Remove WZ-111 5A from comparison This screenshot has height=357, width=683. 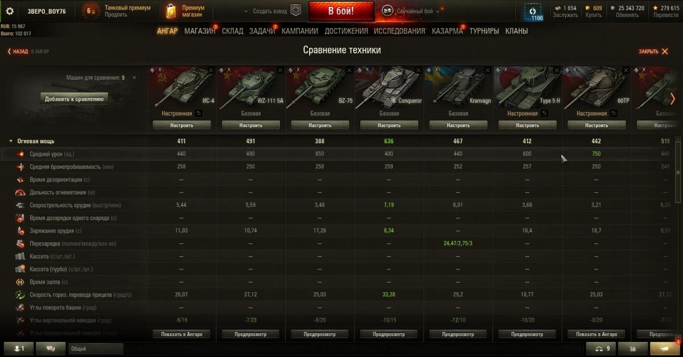click(280, 70)
